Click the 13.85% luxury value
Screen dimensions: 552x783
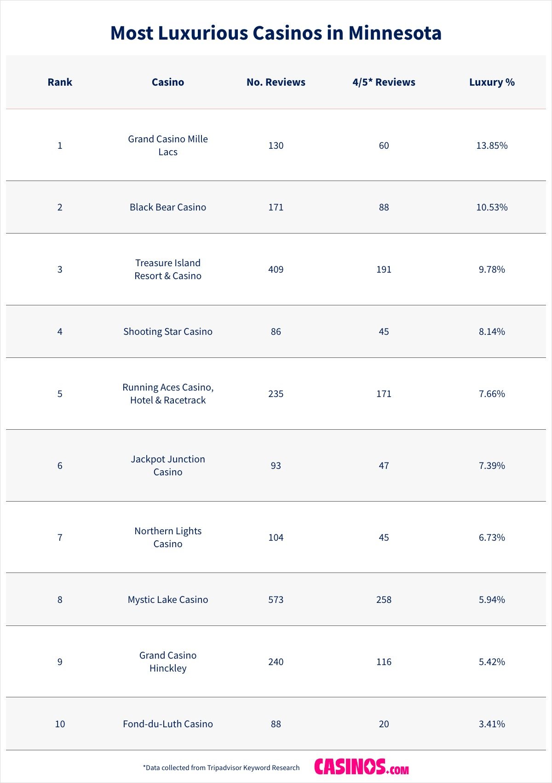click(x=492, y=146)
